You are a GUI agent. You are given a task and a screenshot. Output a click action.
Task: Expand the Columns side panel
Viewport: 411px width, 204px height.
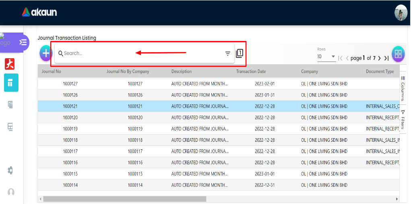tap(403, 88)
